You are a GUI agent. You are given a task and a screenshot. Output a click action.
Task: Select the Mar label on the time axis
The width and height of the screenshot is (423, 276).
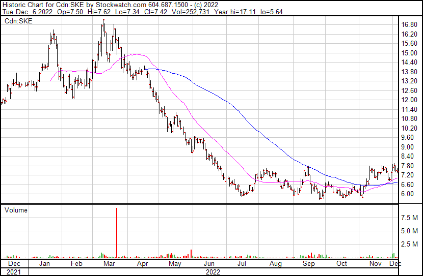pyautogui.click(x=109, y=264)
